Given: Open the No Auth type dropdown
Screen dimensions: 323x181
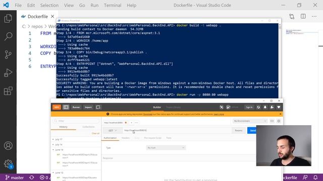Looking at the screenshot, I should pos(166,148).
